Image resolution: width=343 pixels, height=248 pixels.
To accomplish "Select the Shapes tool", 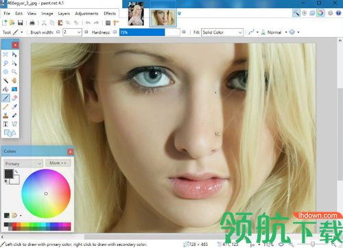I will [x=10, y=133].
